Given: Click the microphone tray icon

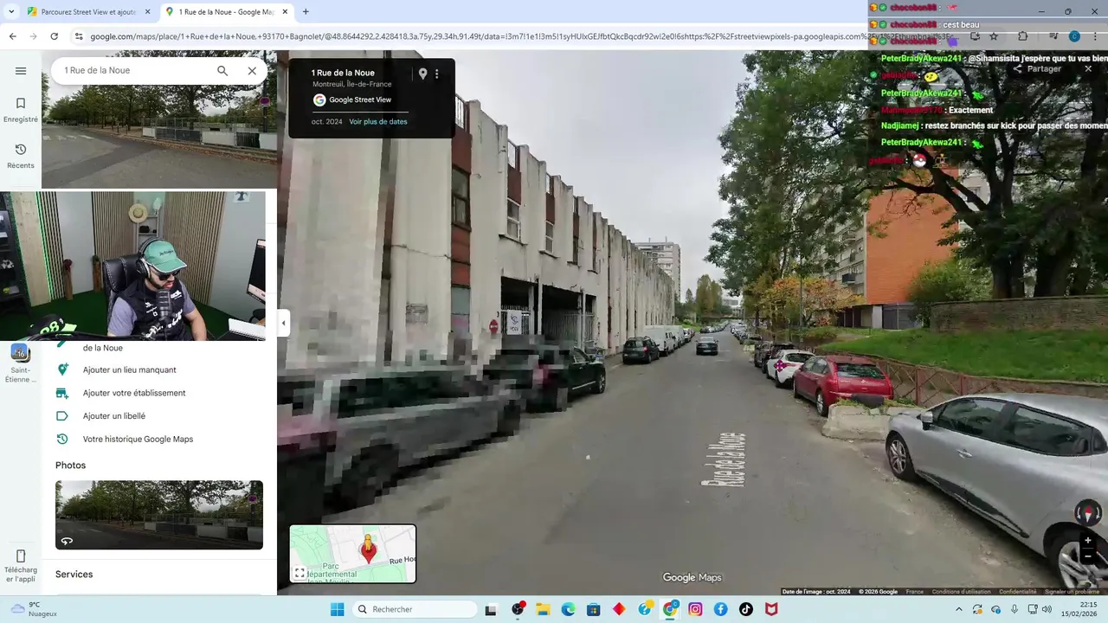Looking at the screenshot, I should [1015, 609].
